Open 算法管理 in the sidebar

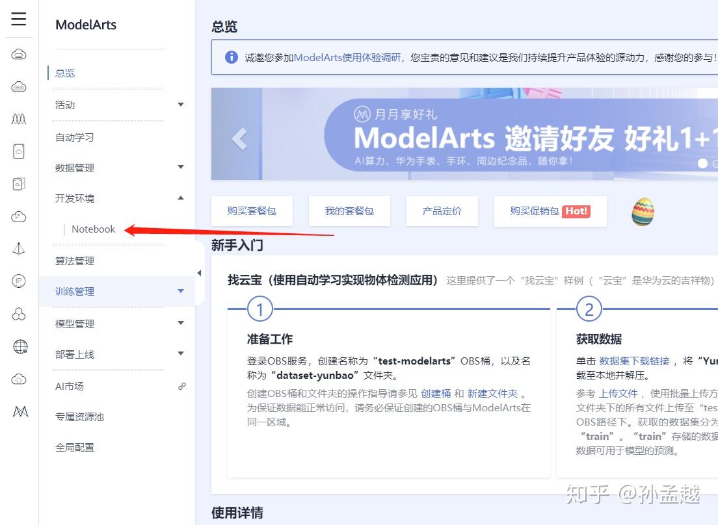(x=75, y=261)
